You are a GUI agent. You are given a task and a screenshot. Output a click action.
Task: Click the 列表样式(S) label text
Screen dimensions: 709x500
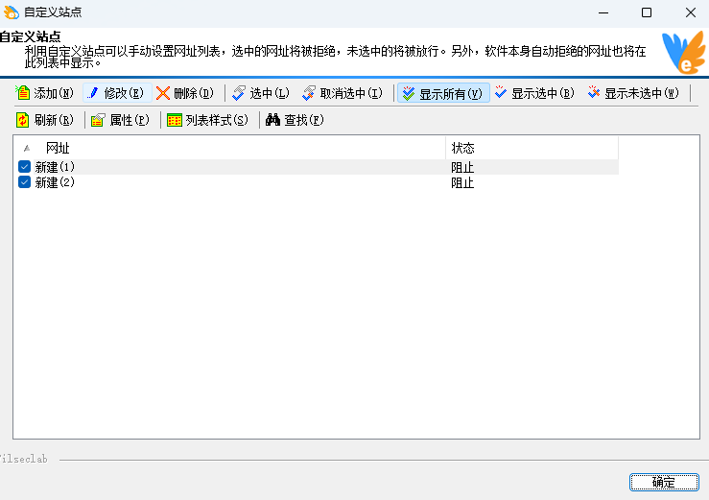click(217, 120)
